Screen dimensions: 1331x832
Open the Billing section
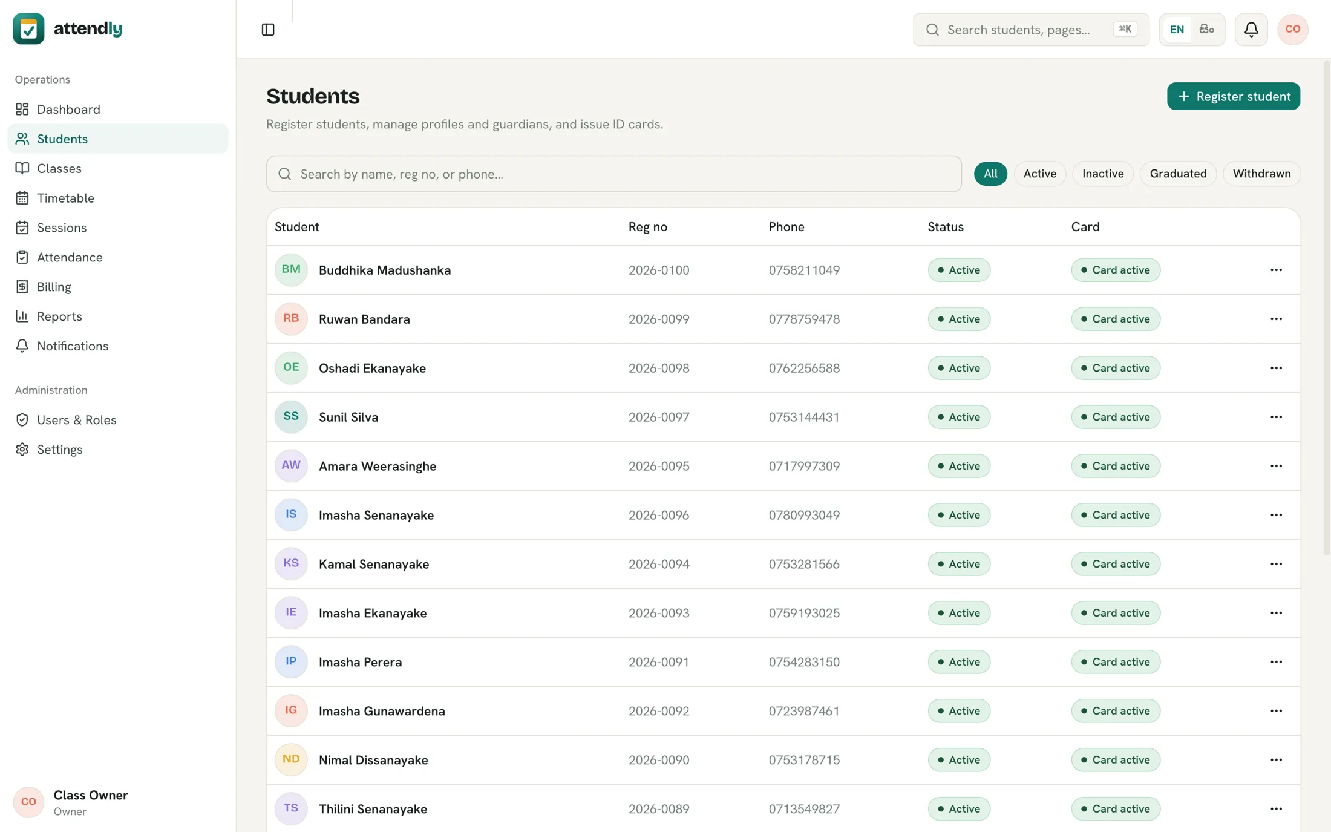point(118,287)
